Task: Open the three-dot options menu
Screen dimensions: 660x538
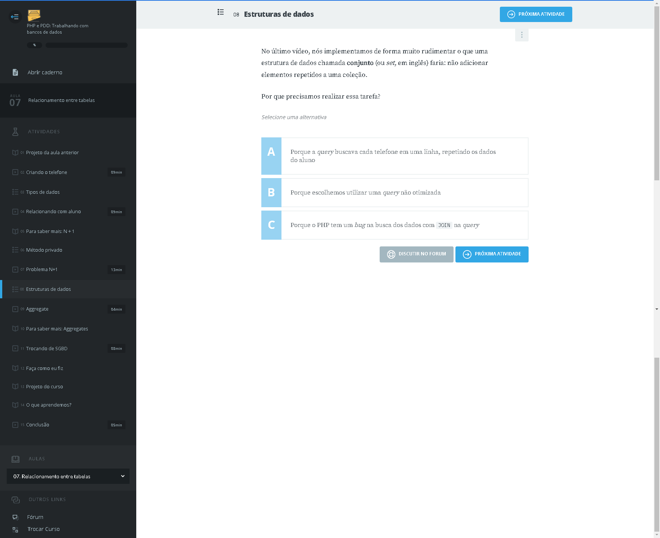Action: tap(522, 35)
